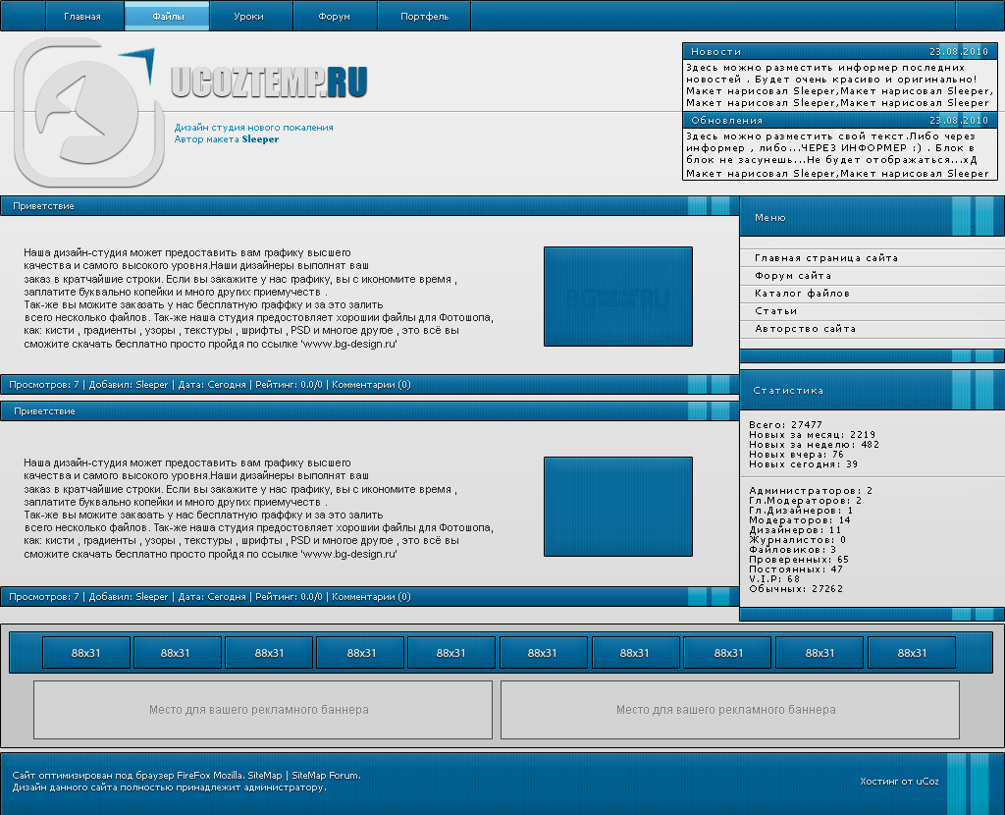Click the 'Модераторов: 14' statistic
Image resolution: width=1005 pixels, height=815 pixels.
click(799, 520)
